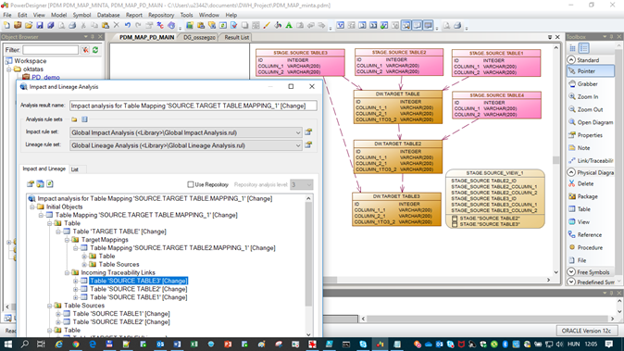624x351 pixels.
Task: Click the pencil line toolbar icon
Action: [267, 26]
